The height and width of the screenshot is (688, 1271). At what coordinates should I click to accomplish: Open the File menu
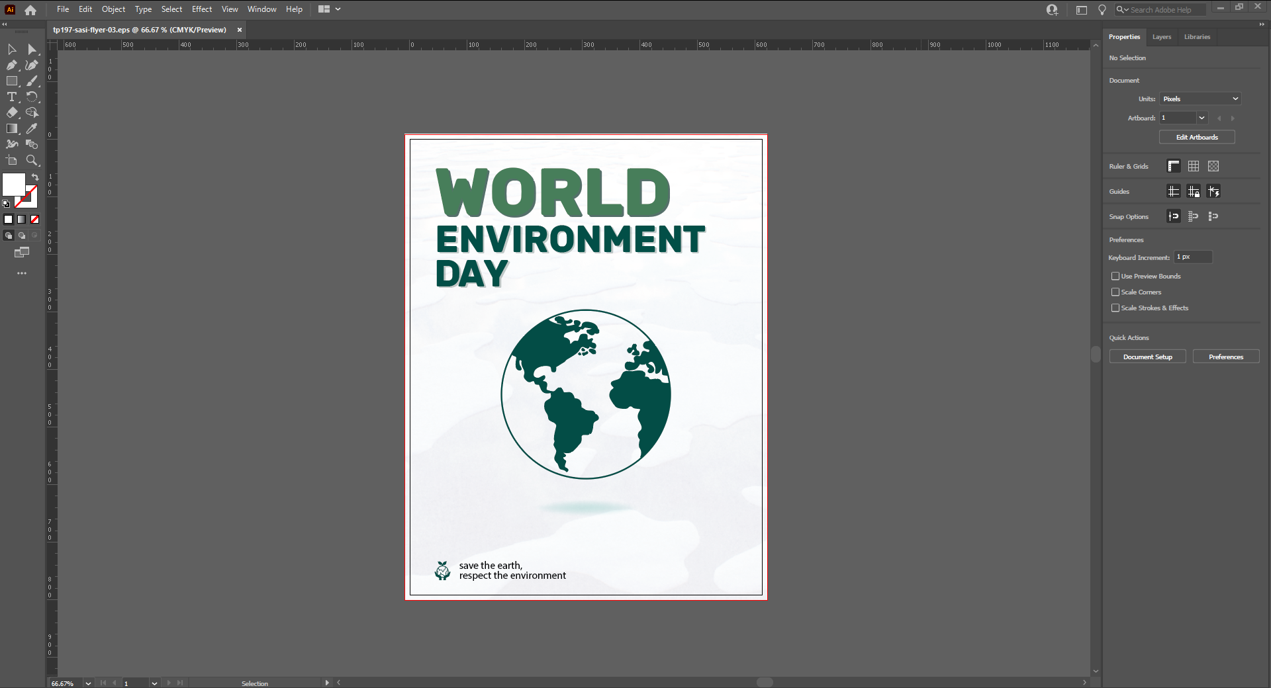(x=63, y=9)
